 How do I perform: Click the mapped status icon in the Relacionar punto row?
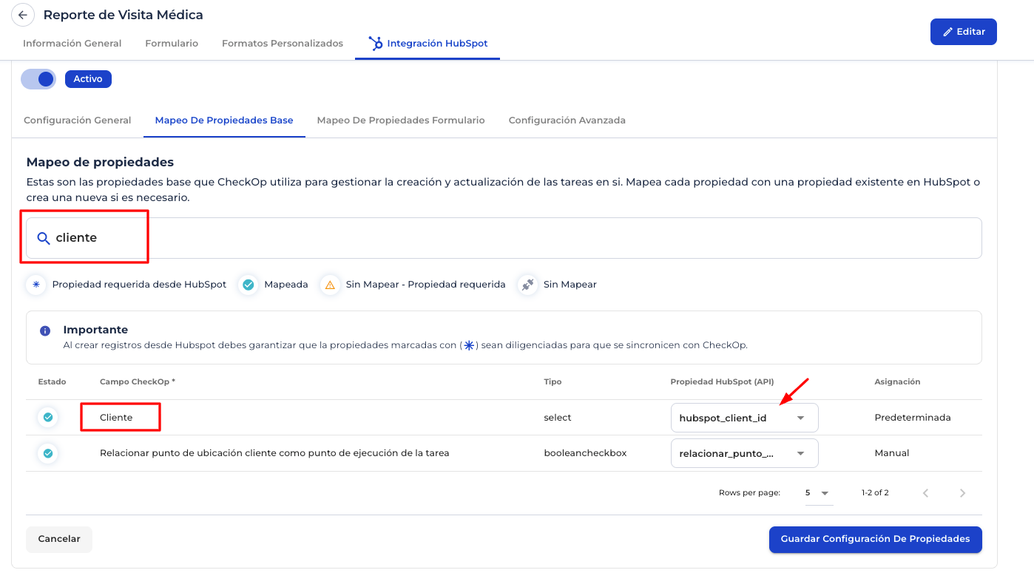click(48, 453)
